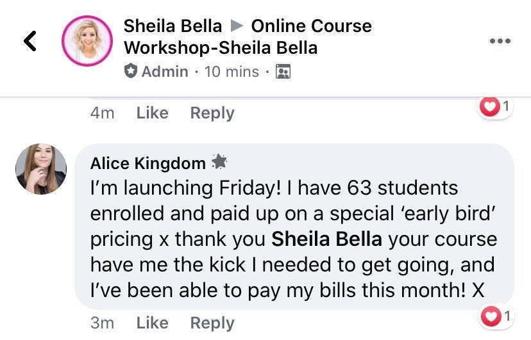Like Alice Kingdom's comment
The width and height of the screenshot is (531, 340).
[x=152, y=323]
